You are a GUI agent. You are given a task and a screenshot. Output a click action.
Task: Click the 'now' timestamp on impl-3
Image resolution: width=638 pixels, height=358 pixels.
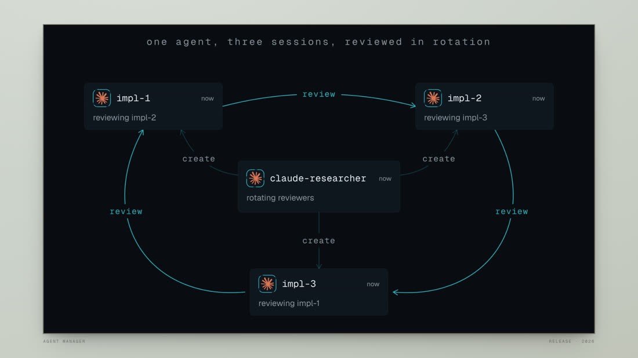click(x=373, y=284)
